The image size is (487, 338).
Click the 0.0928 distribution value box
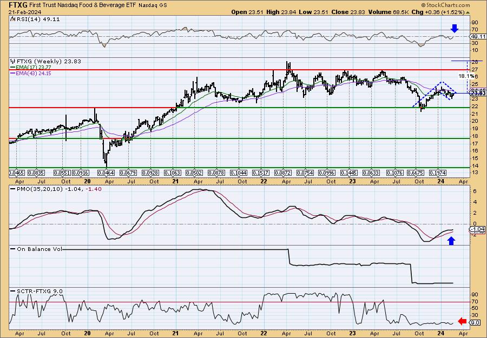coord(150,173)
